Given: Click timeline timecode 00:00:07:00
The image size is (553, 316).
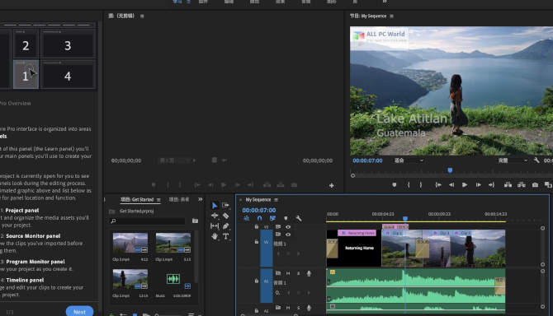Looking at the screenshot, I should (x=259, y=210).
